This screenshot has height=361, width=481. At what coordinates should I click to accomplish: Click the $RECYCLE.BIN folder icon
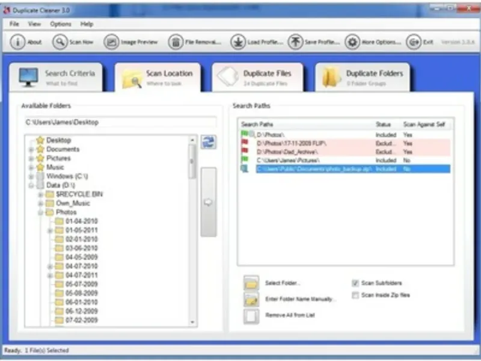pos(50,194)
